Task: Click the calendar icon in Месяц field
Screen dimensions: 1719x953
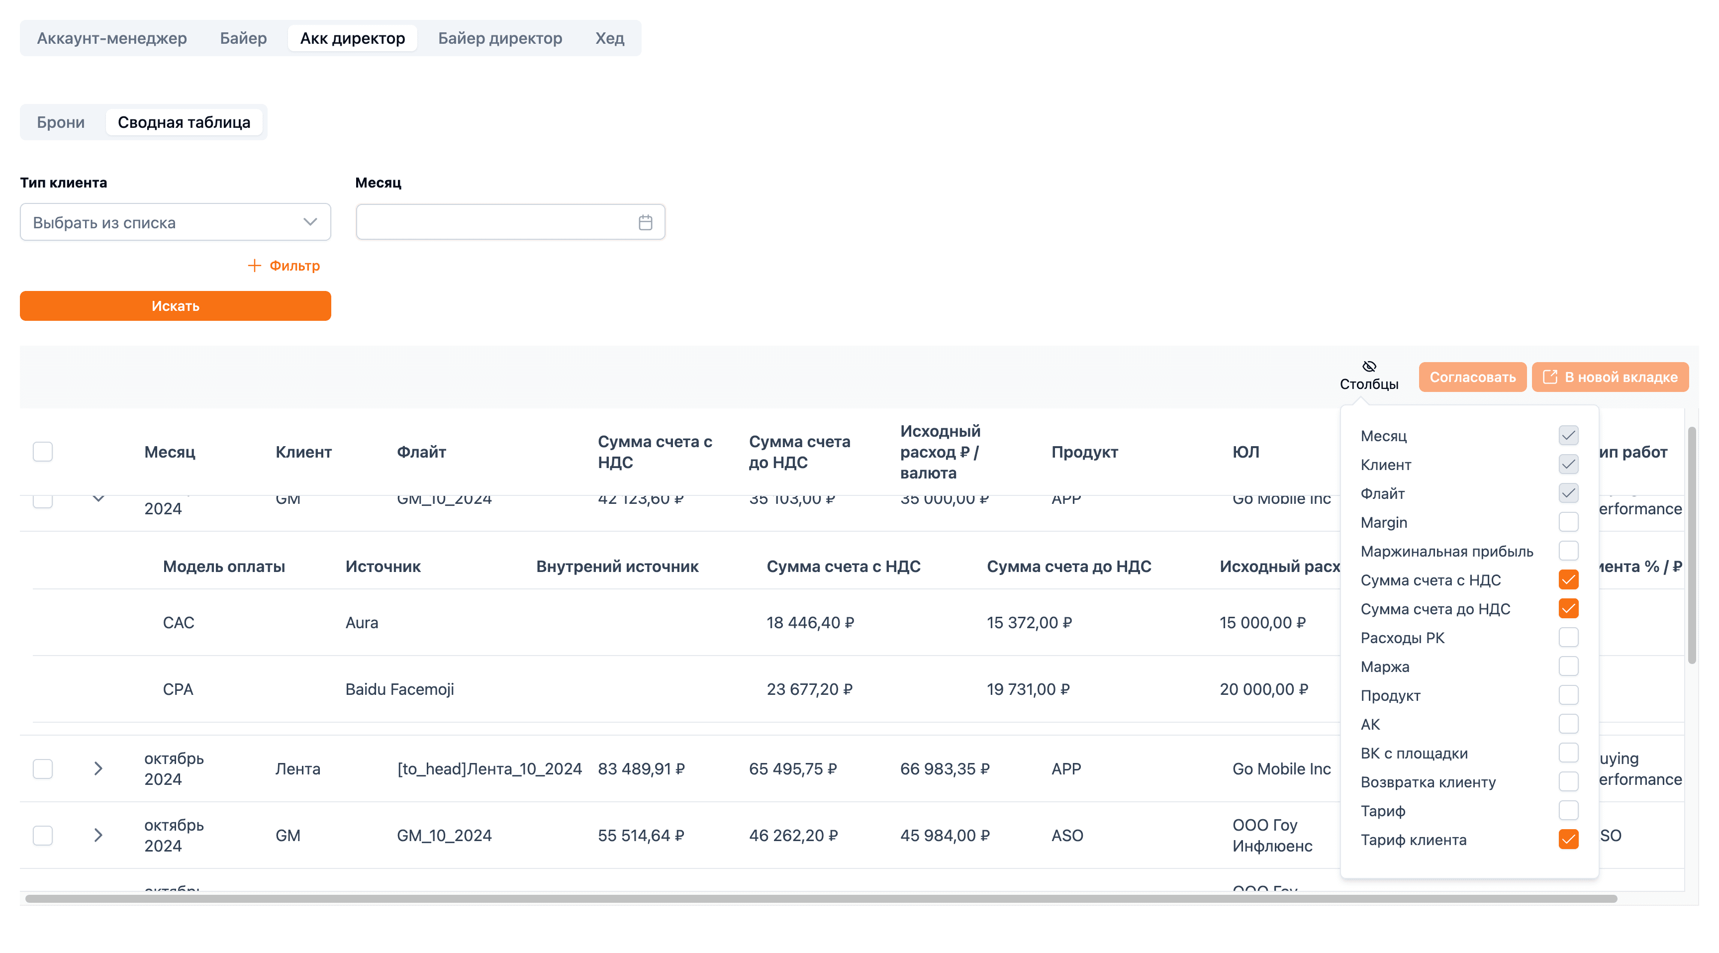Action: tap(645, 222)
